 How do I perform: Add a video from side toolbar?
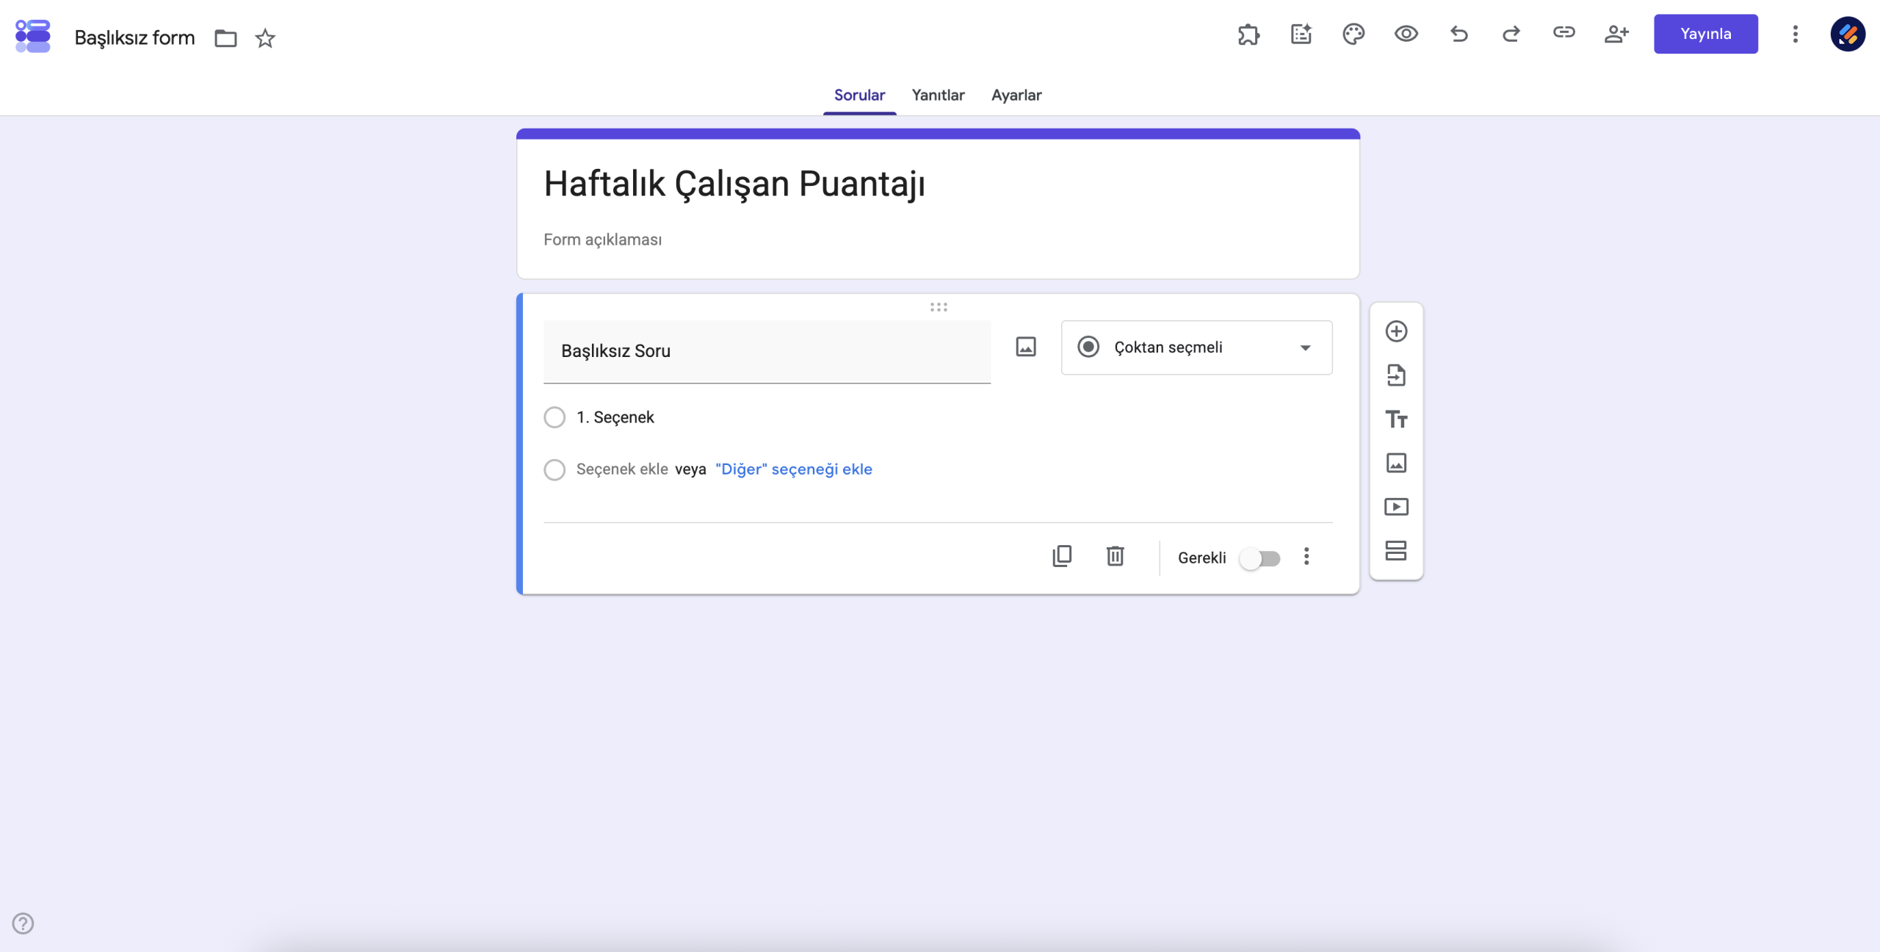(1396, 507)
